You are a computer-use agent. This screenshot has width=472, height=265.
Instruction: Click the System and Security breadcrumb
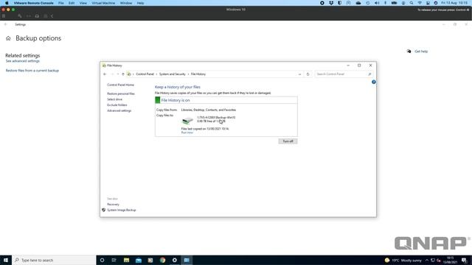172,74
